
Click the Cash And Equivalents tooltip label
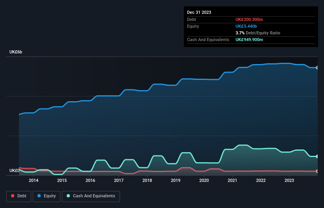coord(208,40)
